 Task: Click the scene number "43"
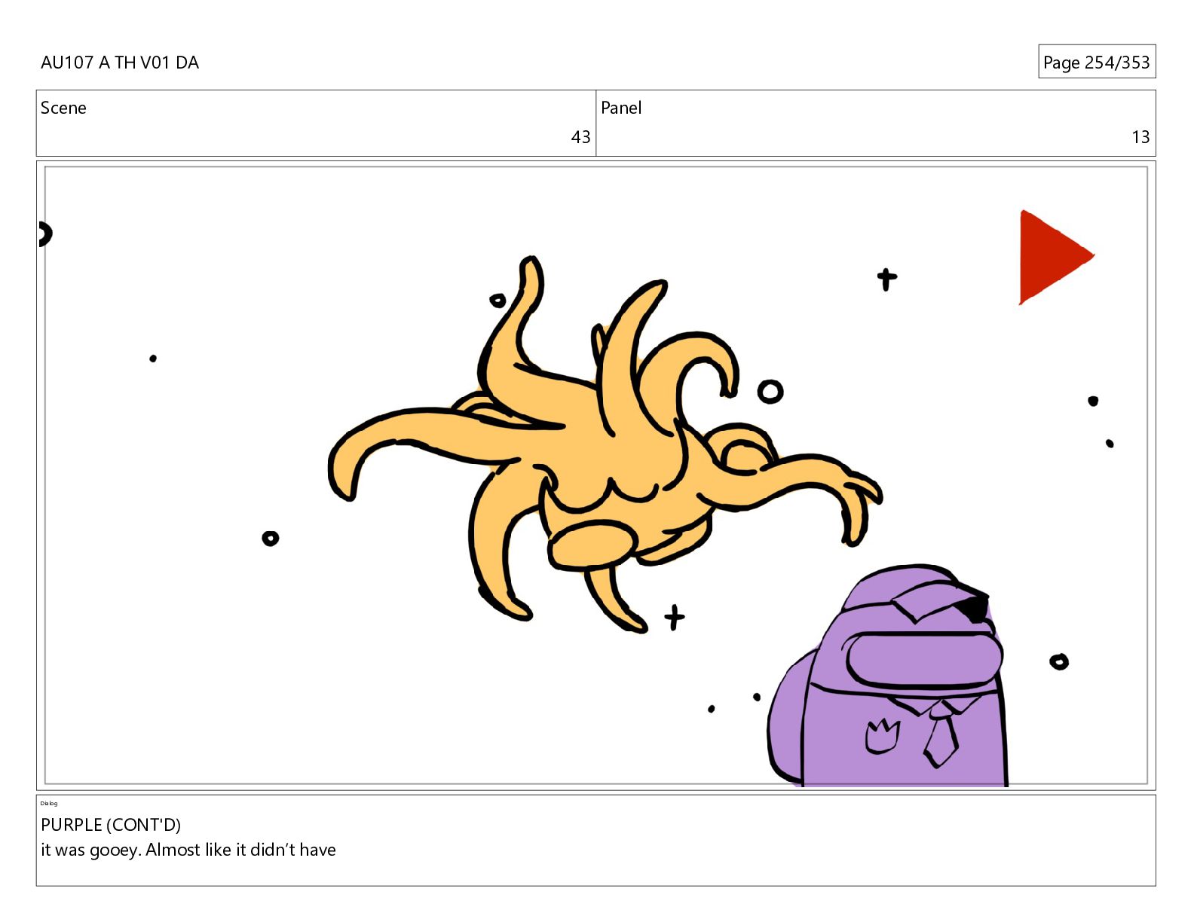[580, 137]
